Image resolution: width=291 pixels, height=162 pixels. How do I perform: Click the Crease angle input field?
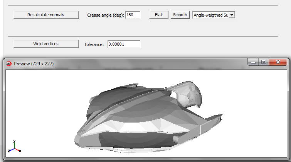pyautogui.click(x=133, y=15)
